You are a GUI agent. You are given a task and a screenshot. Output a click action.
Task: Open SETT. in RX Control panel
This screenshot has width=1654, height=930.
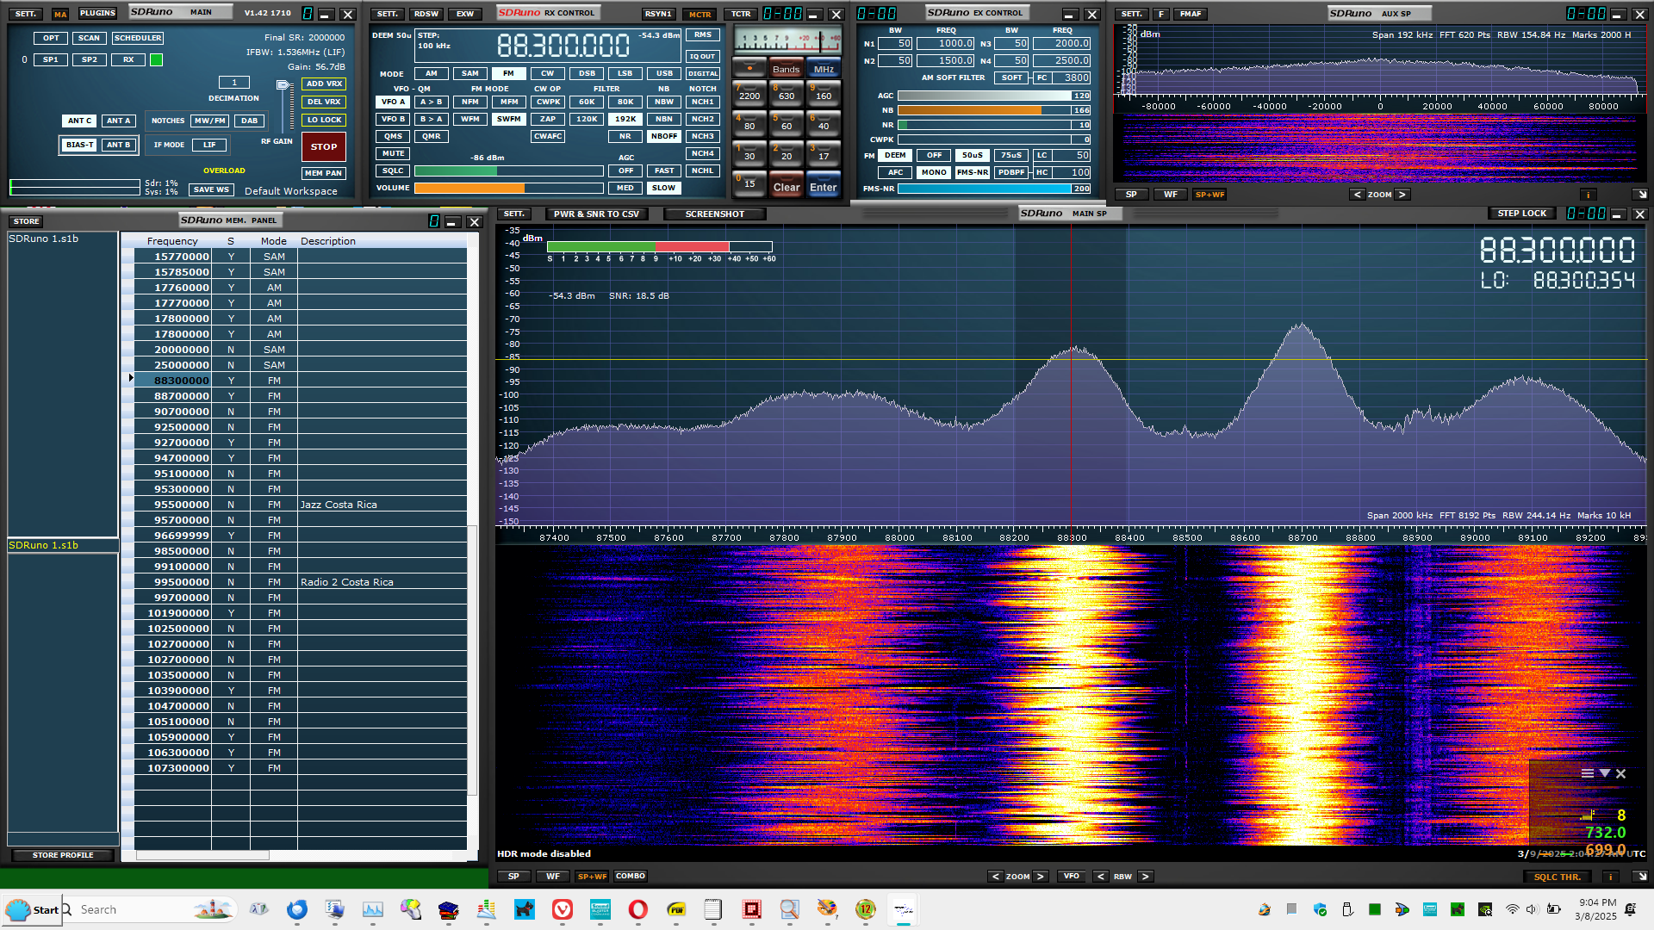388,14
